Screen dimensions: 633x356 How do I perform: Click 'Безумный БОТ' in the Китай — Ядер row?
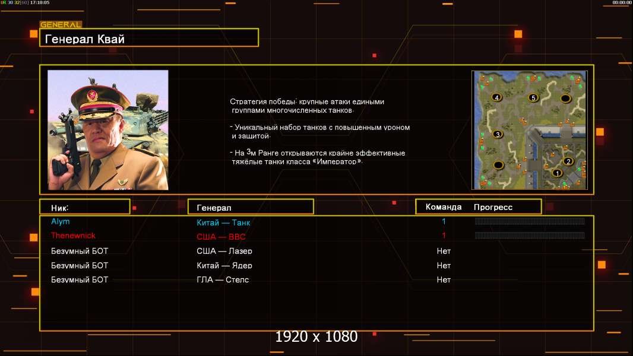(80, 265)
